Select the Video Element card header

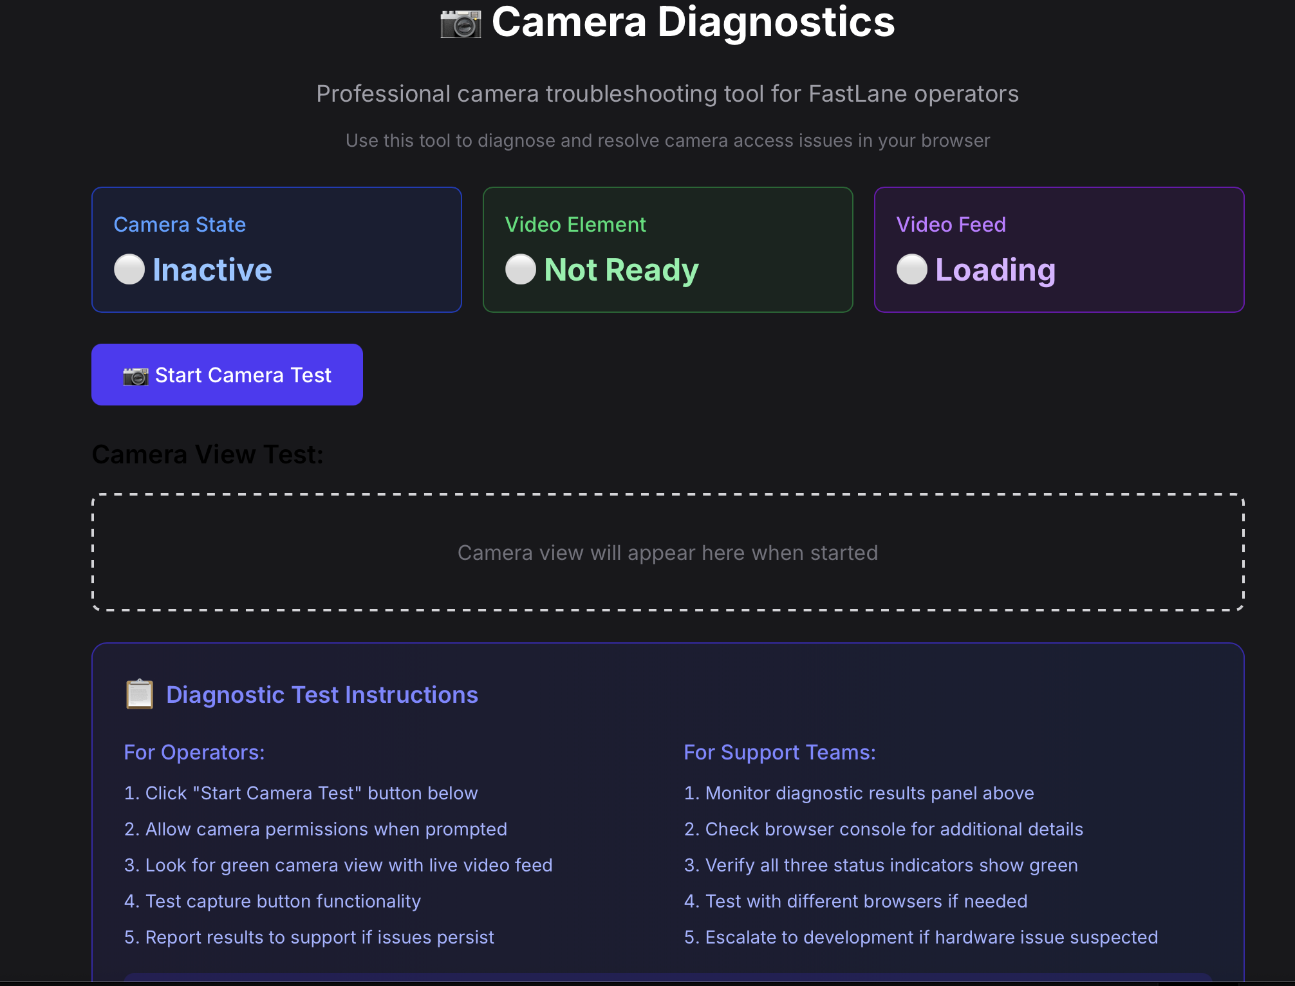(x=575, y=225)
